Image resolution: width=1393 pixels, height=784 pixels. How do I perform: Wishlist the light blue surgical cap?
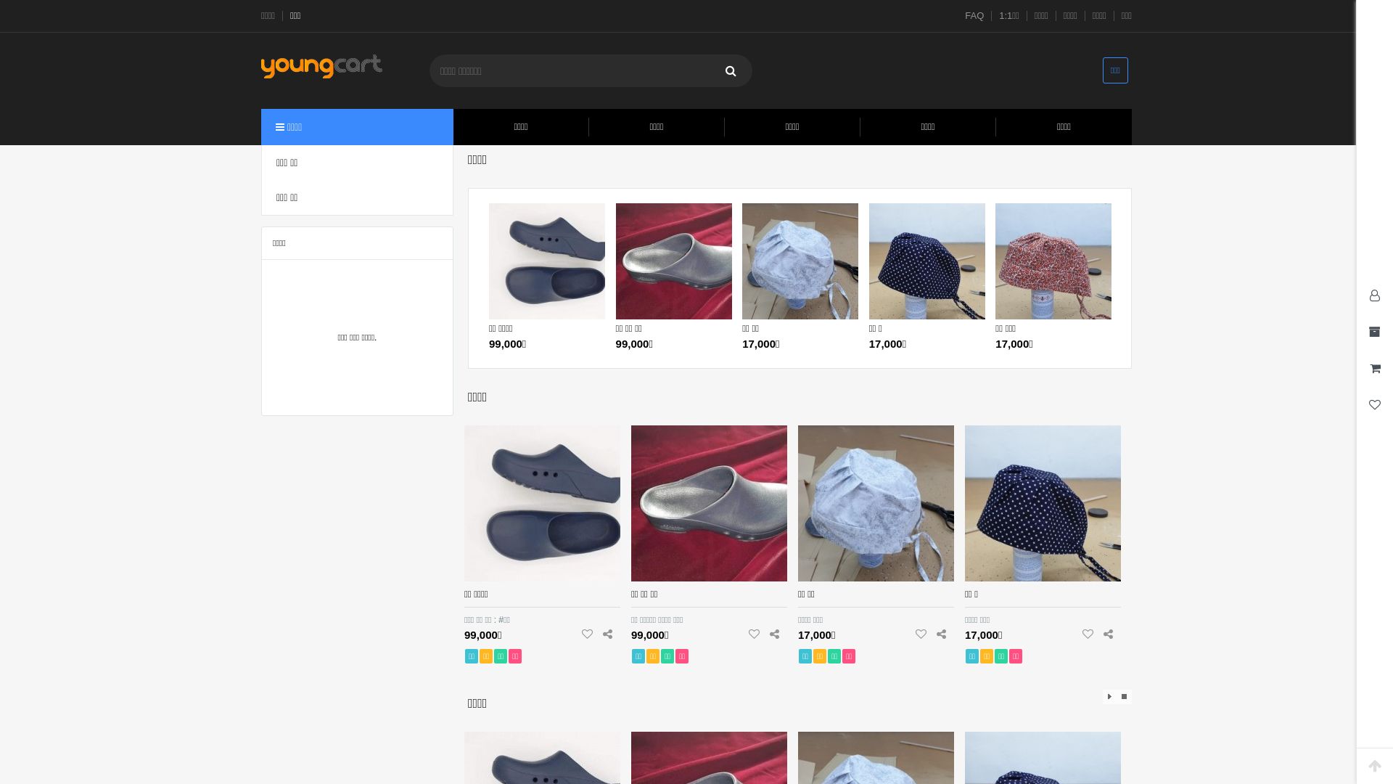[921, 634]
